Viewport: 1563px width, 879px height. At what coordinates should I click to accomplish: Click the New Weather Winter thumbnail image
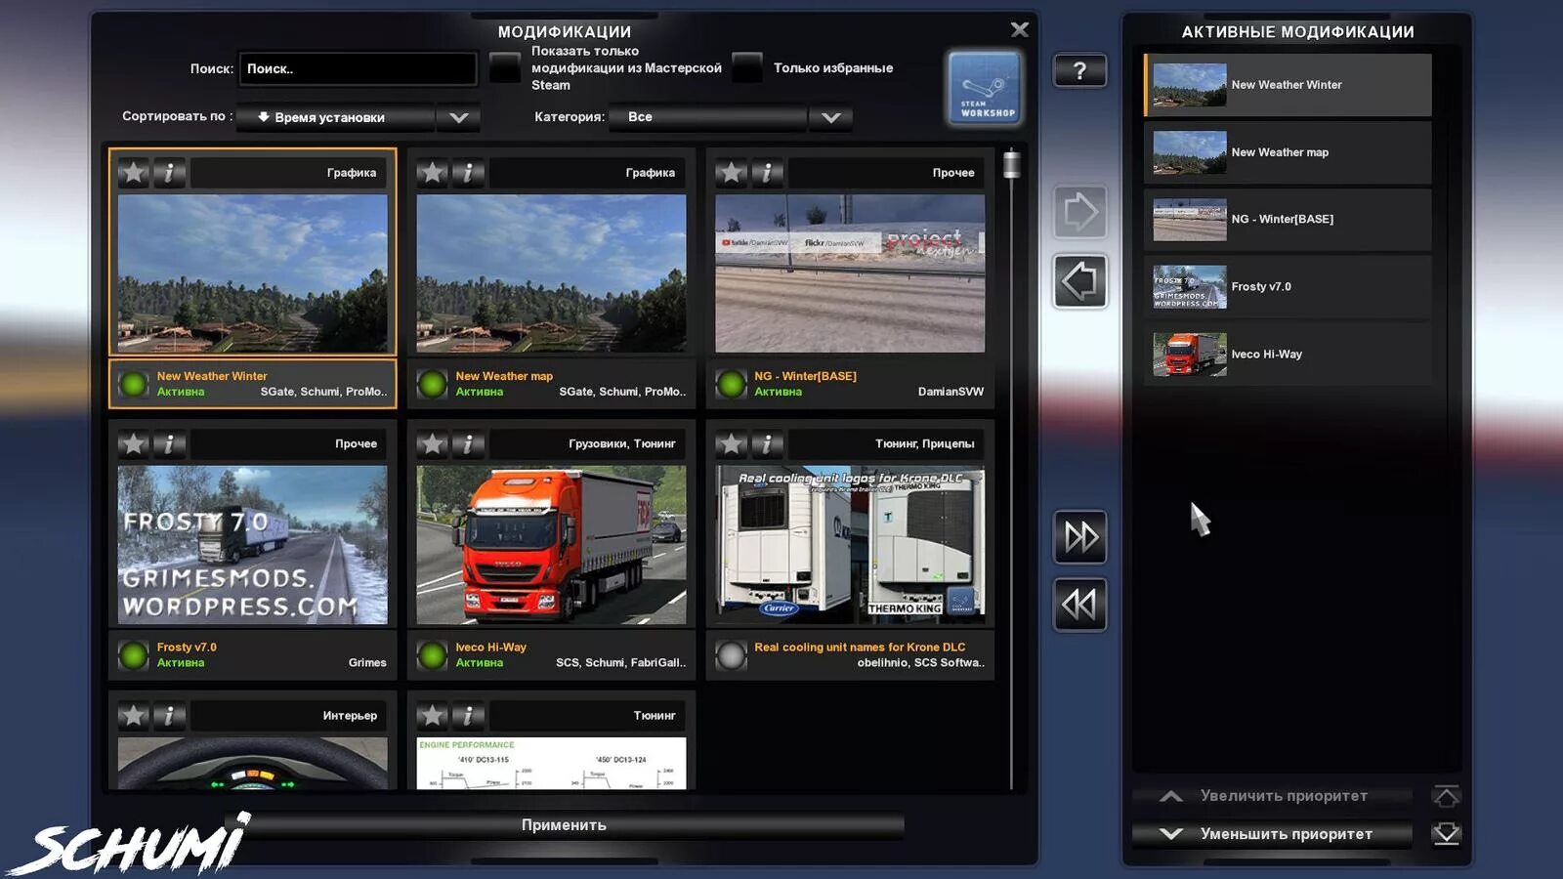(x=252, y=273)
